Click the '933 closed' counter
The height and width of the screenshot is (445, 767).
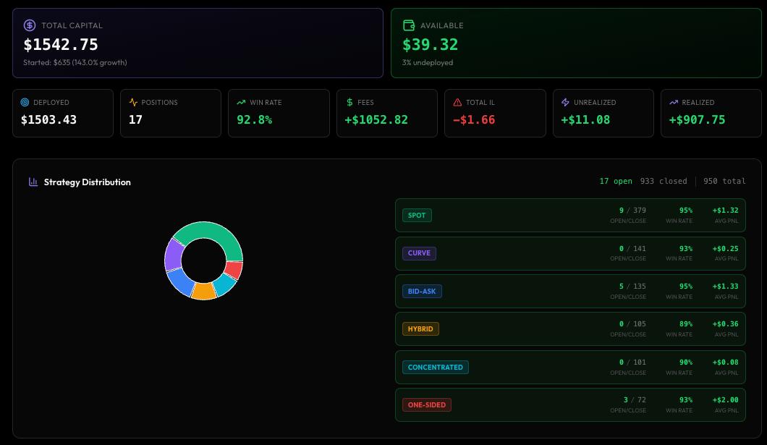pos(664,181)
